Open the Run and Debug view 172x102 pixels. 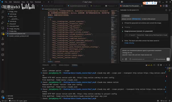tap(3, 23)
